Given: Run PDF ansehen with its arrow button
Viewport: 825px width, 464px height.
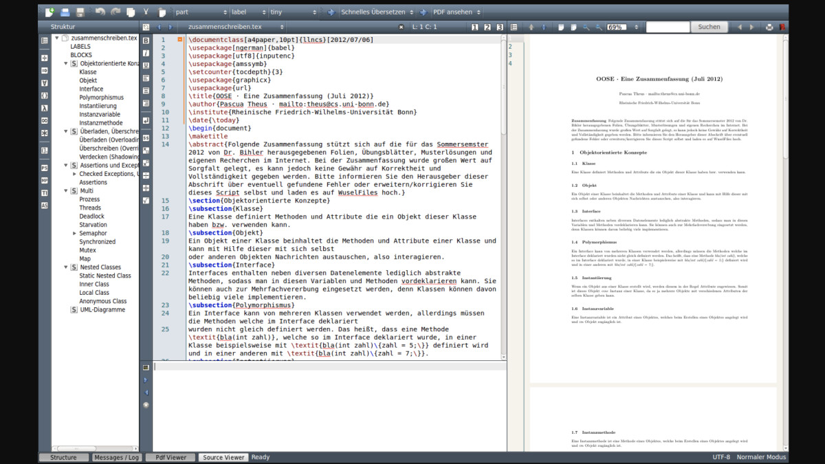Looking at the screenshot, I should point(423,12).
